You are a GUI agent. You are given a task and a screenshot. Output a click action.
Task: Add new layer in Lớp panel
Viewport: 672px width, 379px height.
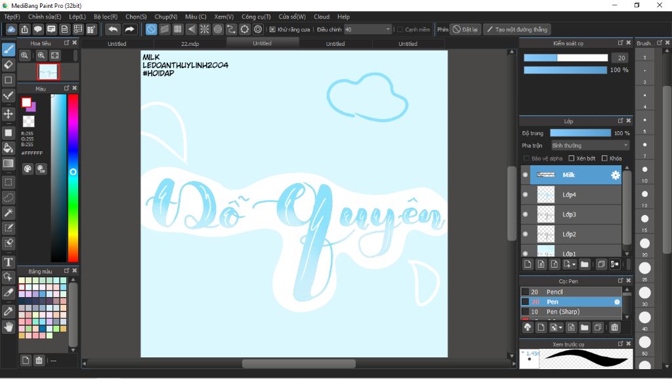pos(528,264)
